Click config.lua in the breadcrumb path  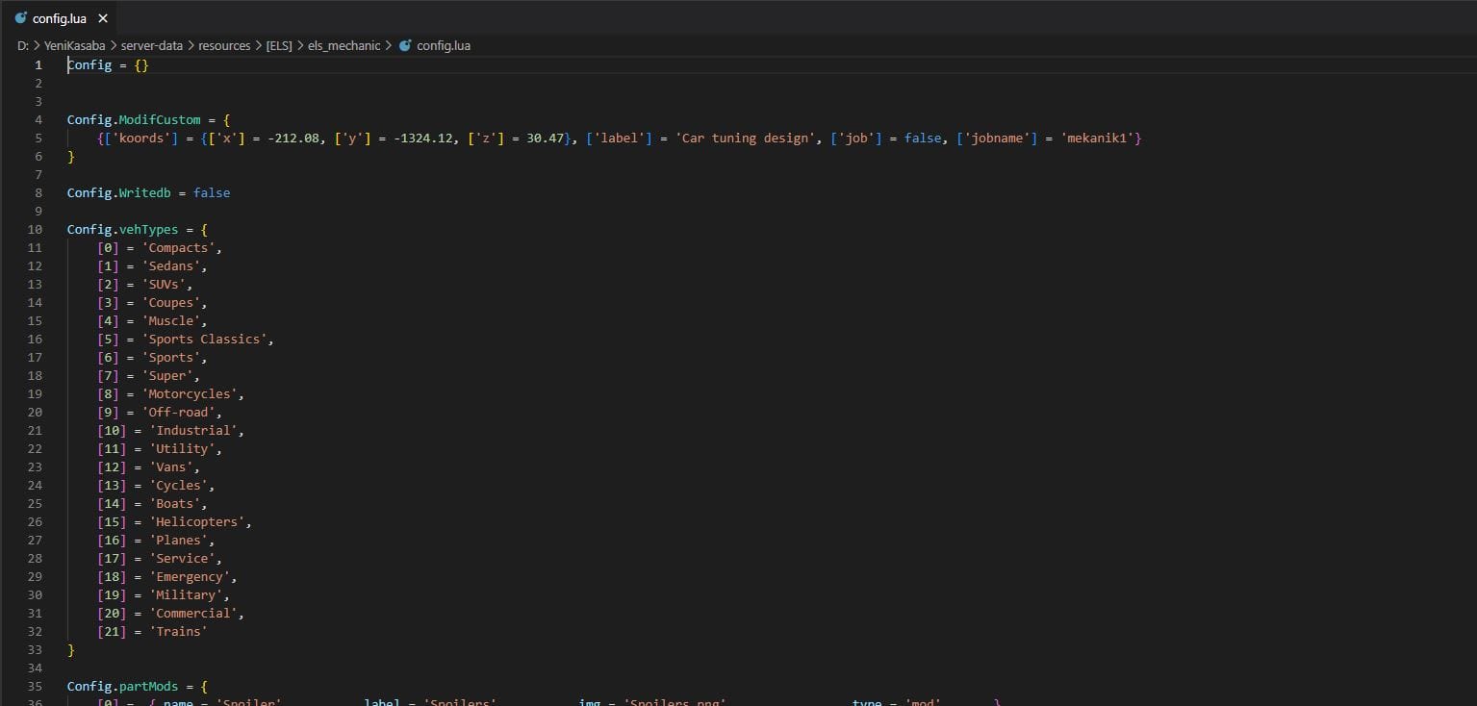[443, 45]
